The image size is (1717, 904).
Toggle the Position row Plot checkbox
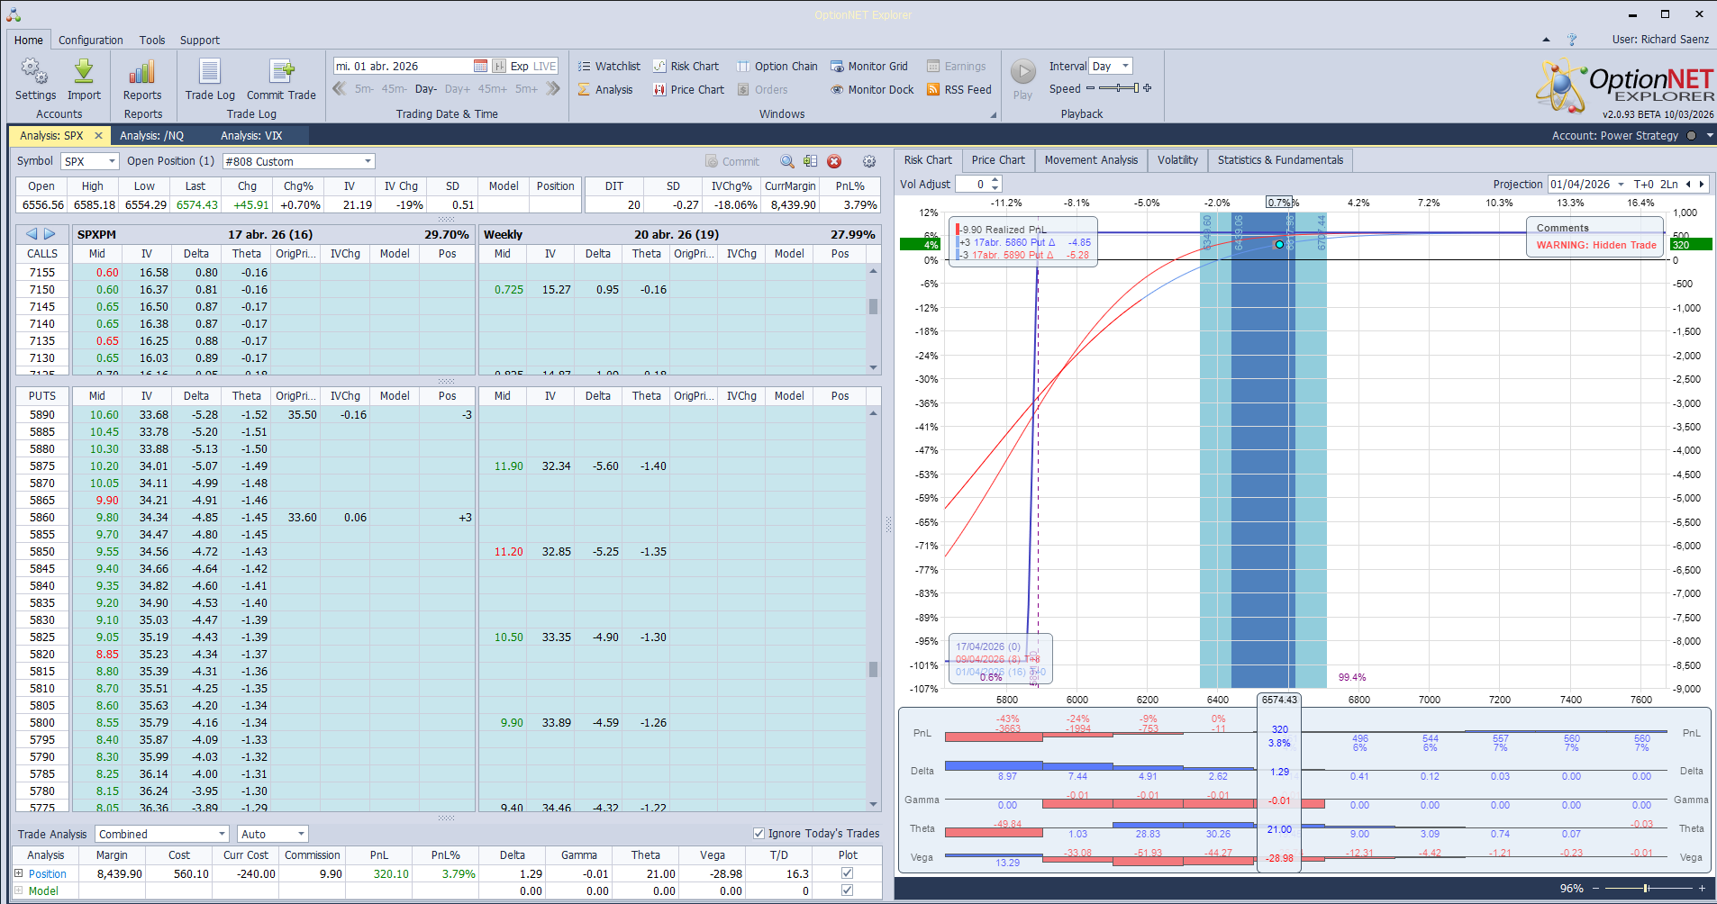click(x=847, y=873)
